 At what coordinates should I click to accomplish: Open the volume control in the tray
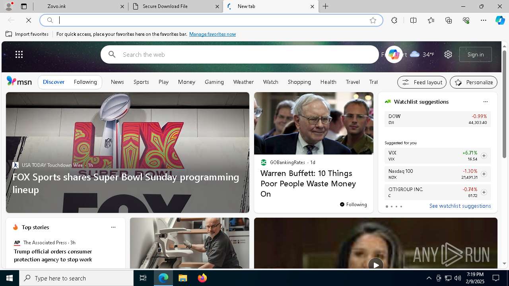tap(457, 278)
